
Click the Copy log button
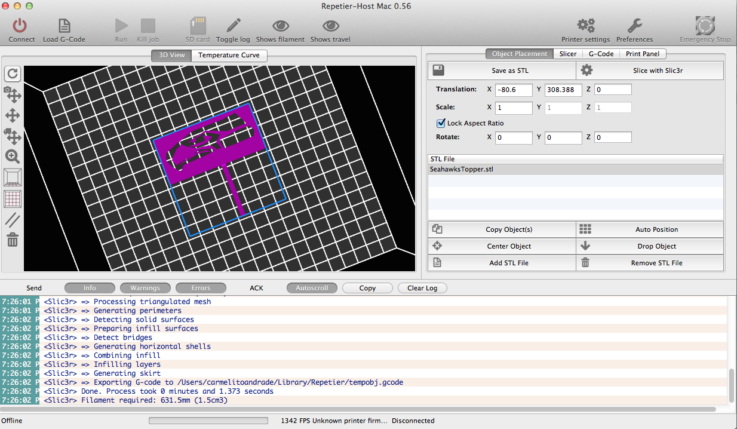(367, 288)
